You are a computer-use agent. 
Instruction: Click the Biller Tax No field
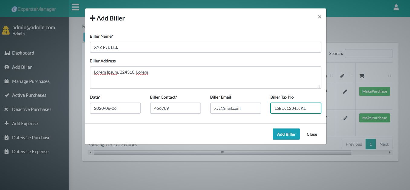click(296, 108)
